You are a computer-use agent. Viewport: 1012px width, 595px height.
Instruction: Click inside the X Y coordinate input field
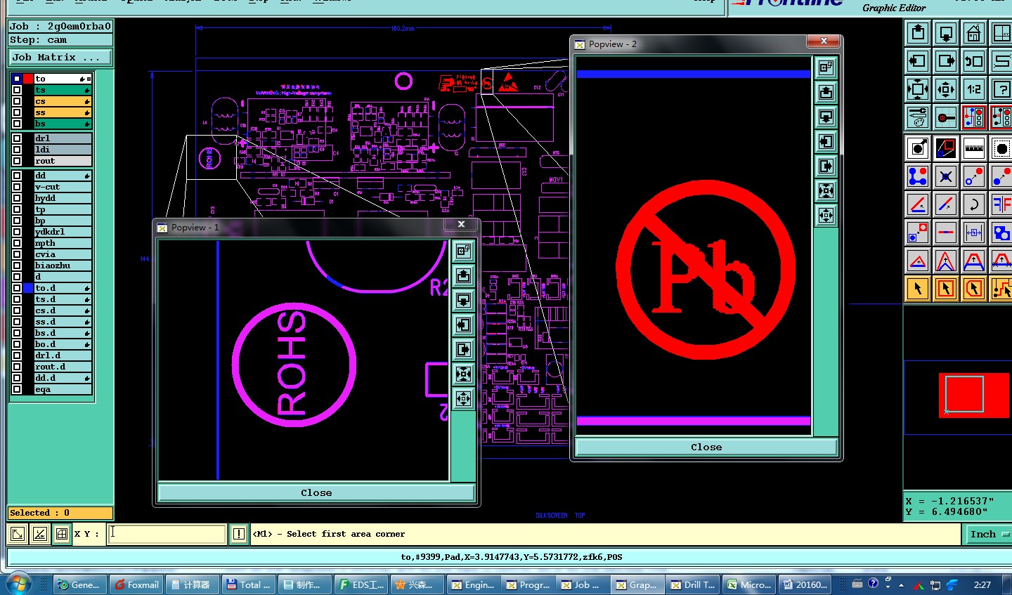click(167, 534)
